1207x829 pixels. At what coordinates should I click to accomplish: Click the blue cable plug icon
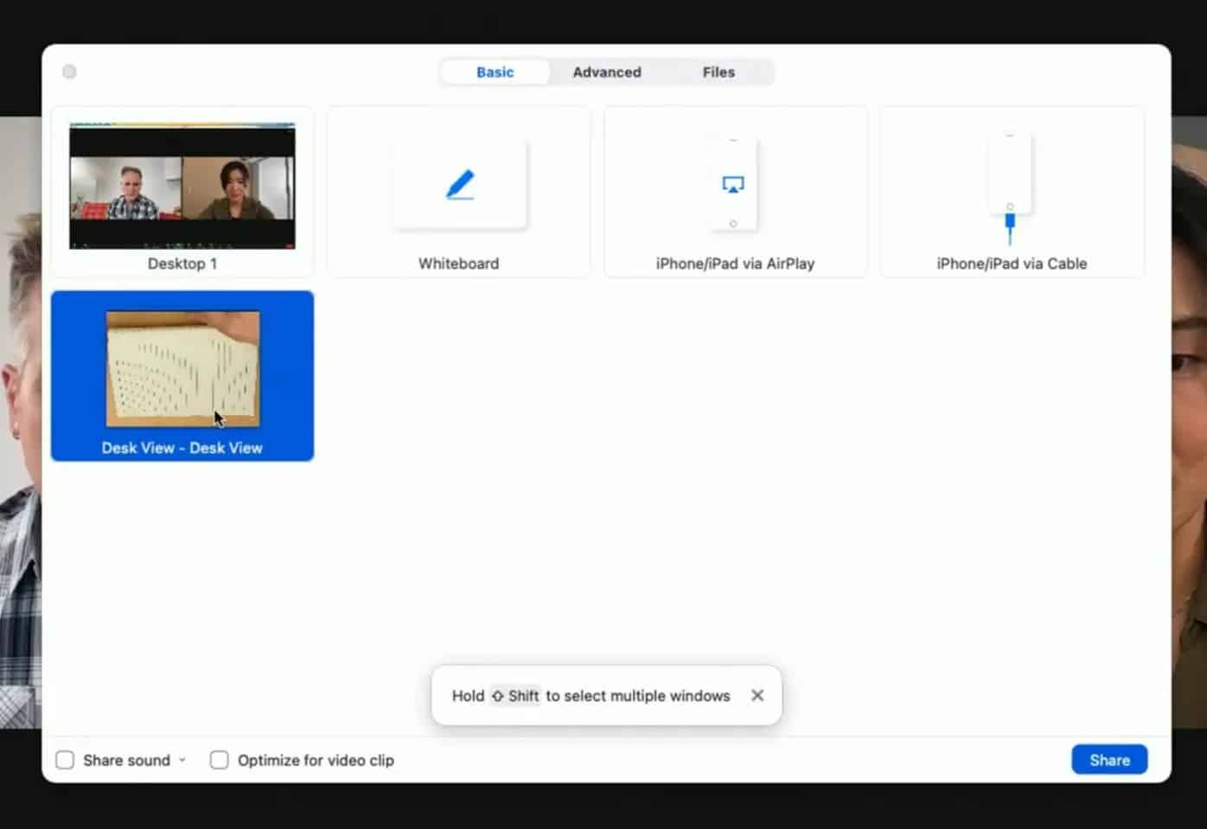click(1009, 222)
